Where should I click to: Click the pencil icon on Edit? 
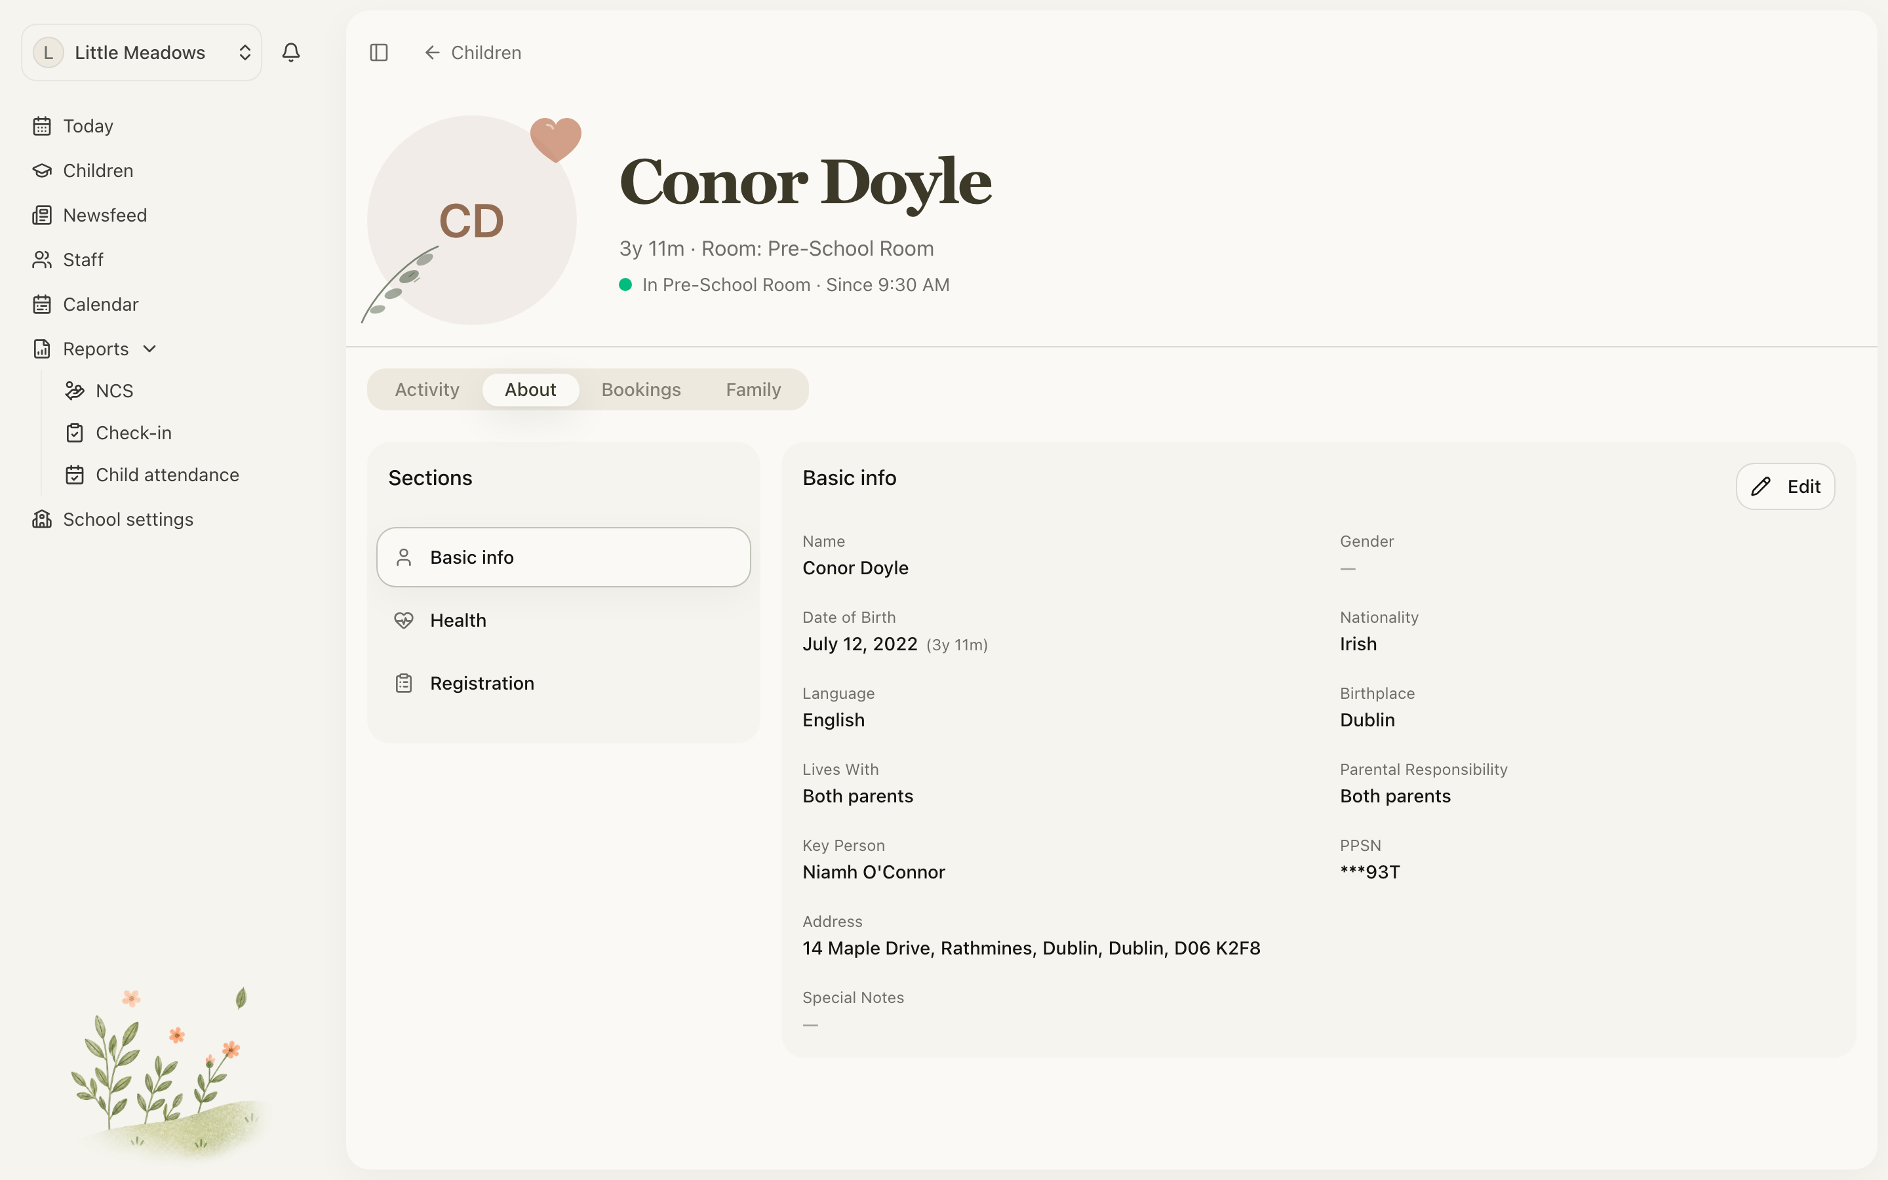pyautogui.click(x=1761, y=486)
